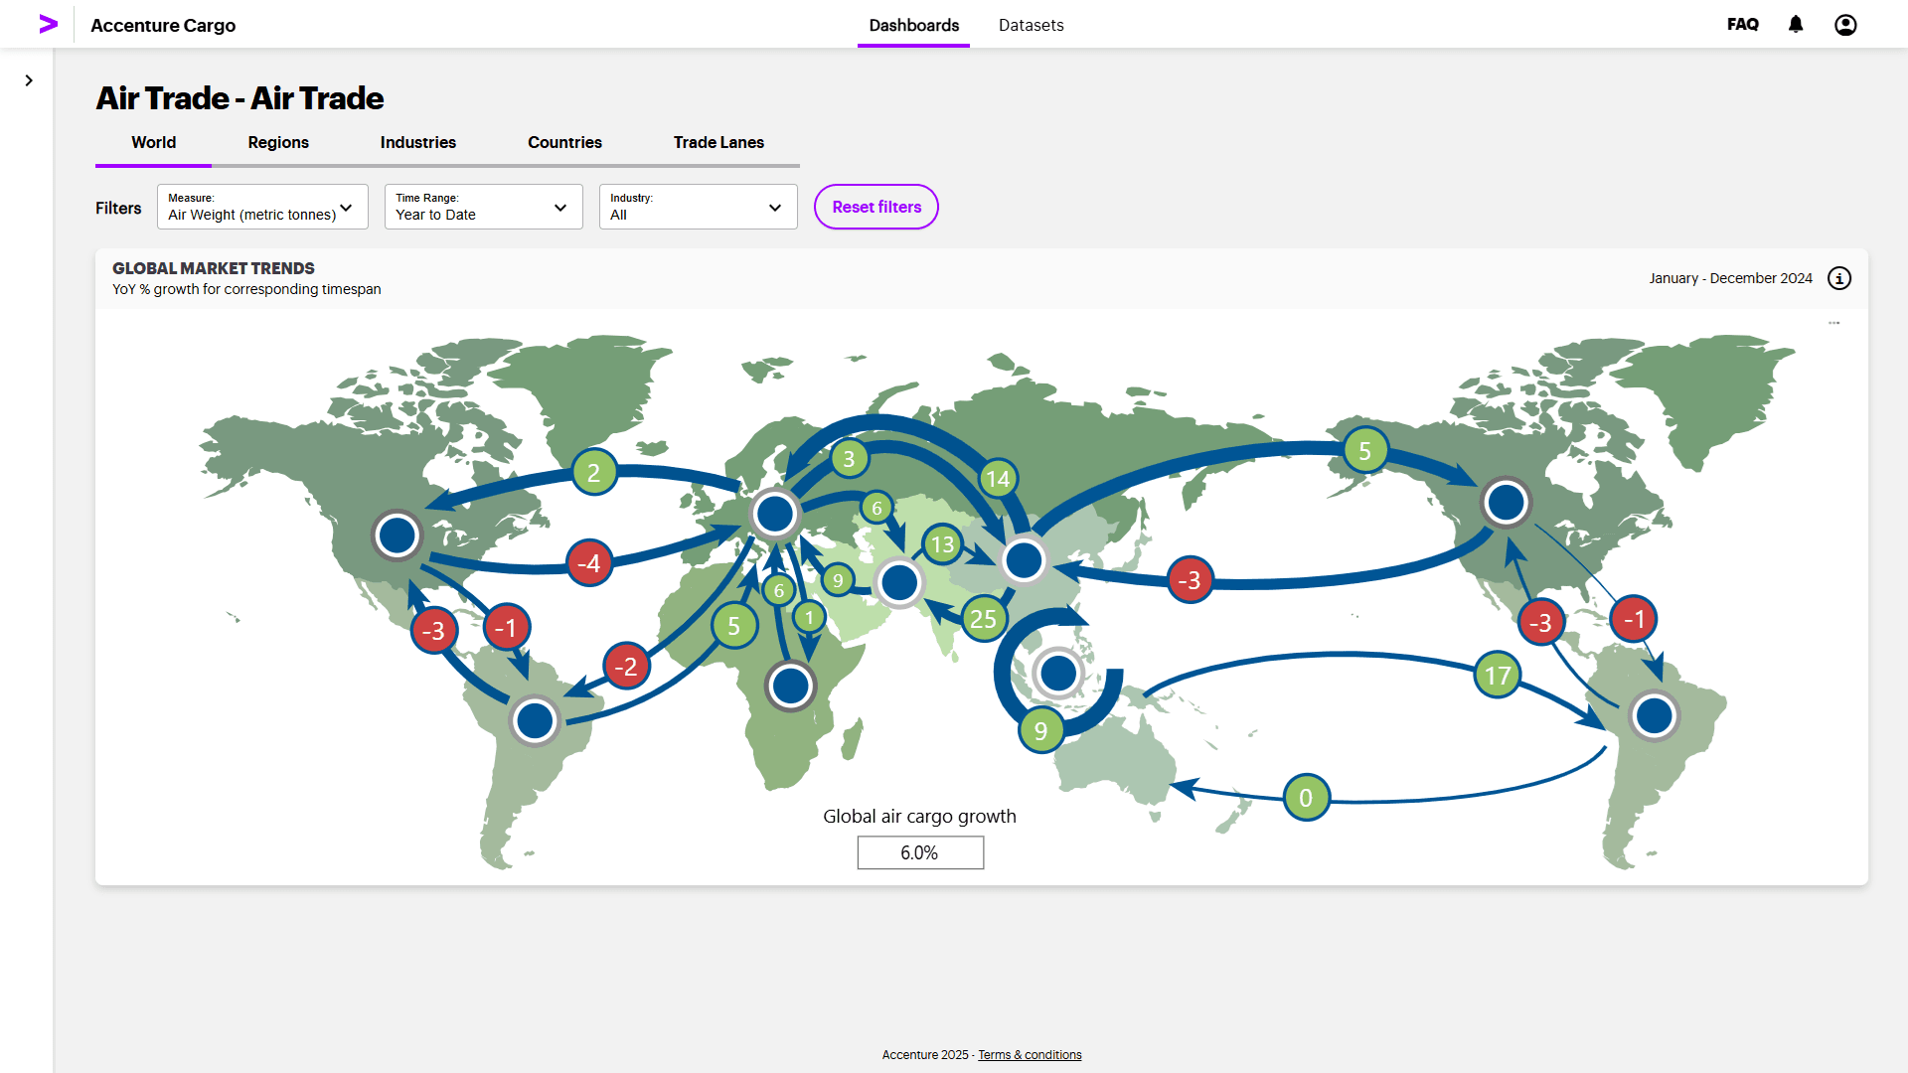Viewport: 1908px width, 1073px height.
Task: Click the Reset filters button
Action: tap(875, 207)
